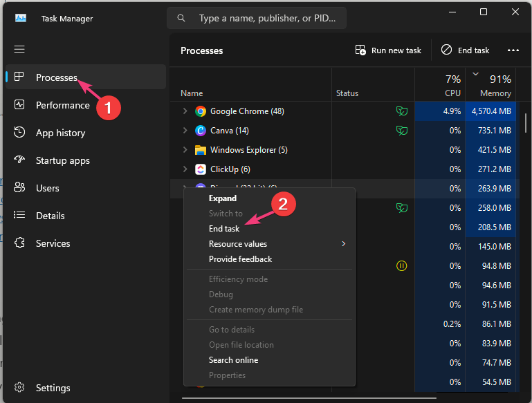Go to Startup apps section
The width and height of the screenshot is (532, 403).
click(x=62, y=160)
